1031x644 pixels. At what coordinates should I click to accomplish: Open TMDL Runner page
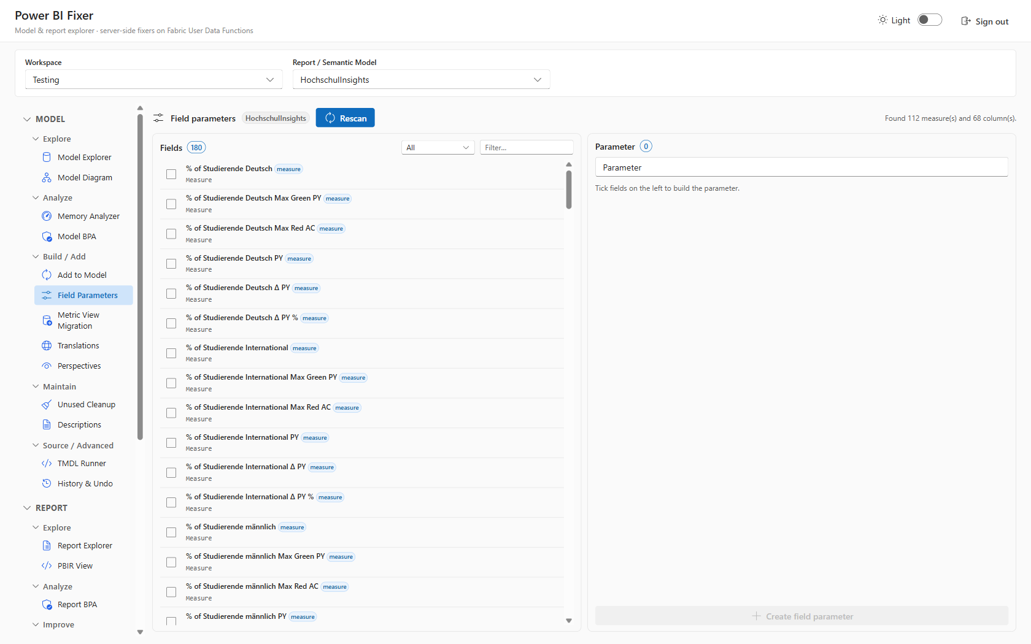click(x=83, y=463)
